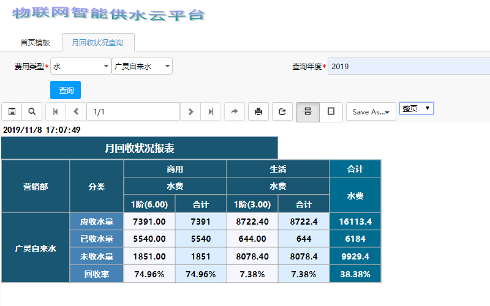490x306 pixels.
Task: Click the 已收水量 row label
Action: (x=97, y=239)
